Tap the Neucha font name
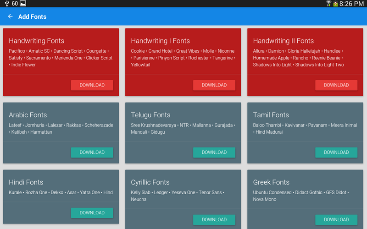 coord(139,199)
